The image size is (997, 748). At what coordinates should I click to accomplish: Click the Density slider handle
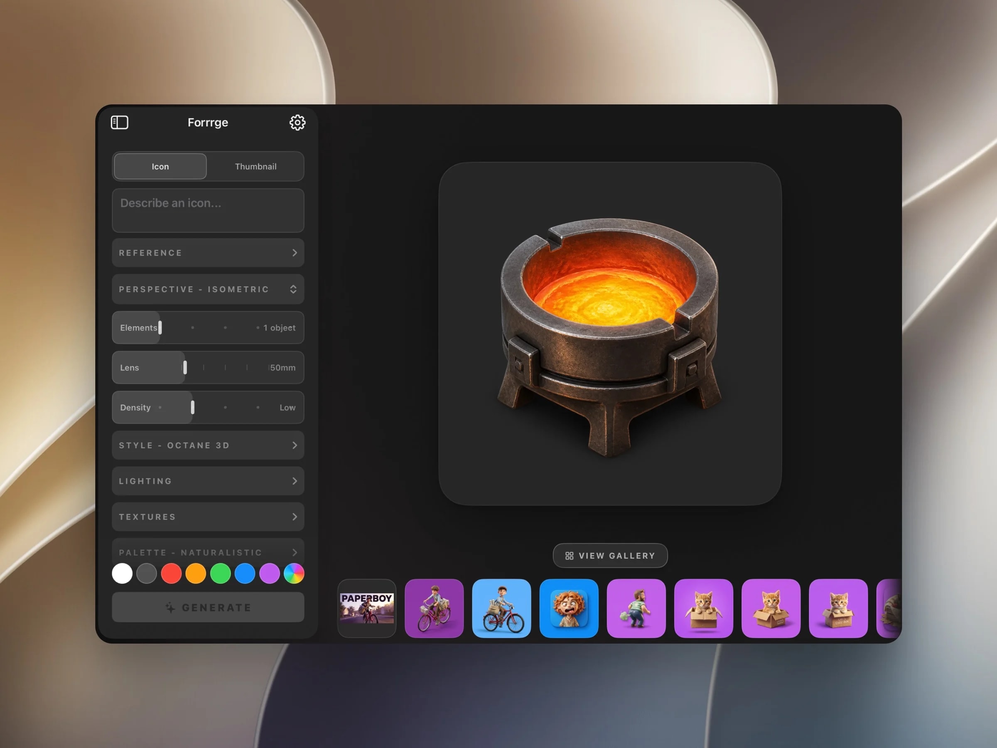click(192, 407)
